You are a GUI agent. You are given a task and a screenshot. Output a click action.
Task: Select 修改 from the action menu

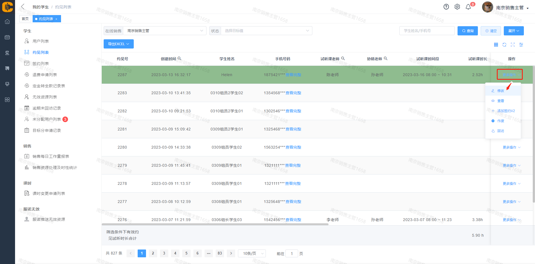point(500,91)
